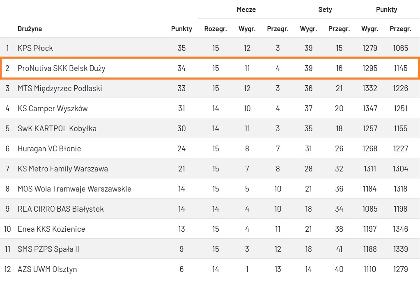420x283 pixels.
Task: Click the Drużyna column header
Action: [x=30, y=29]
